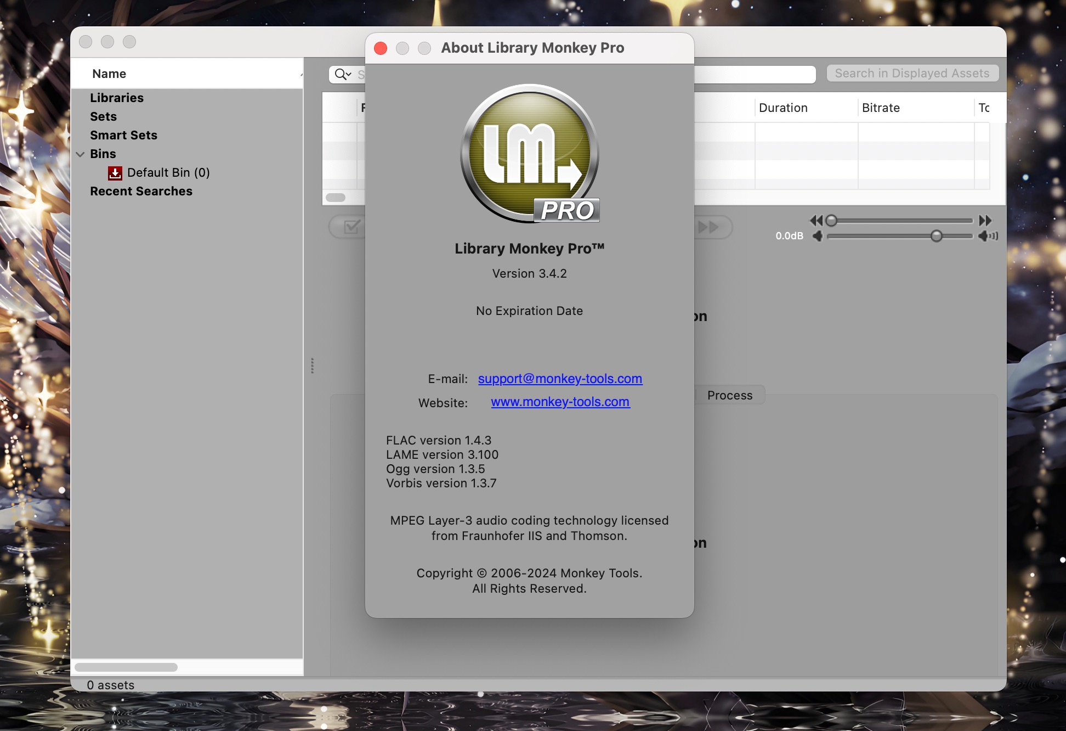This screenshot has width=1066, height=731.
Task: Open the search magnifier dropdown
Action: [343, 74]
